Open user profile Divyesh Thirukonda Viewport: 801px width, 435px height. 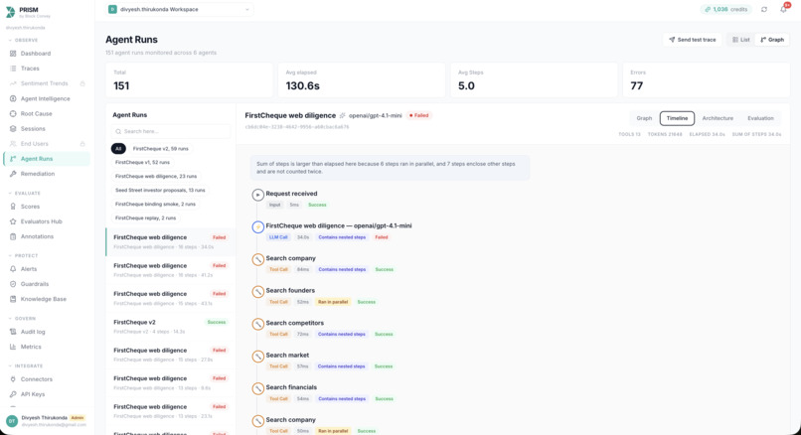[x=47, y=421]
